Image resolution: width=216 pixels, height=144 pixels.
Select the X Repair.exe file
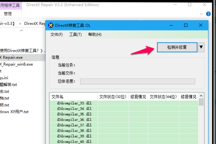click(x=23, y=58)
